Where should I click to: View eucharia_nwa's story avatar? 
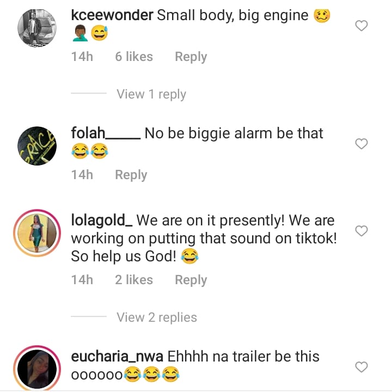37,369
